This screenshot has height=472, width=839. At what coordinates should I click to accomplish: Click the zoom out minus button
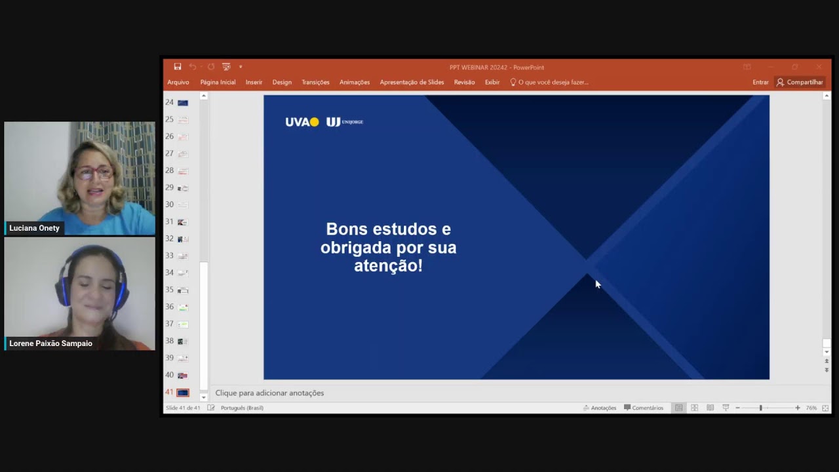[x=737, y=408]
